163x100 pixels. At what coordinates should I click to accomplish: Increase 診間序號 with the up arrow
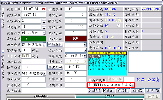point(44,26)
